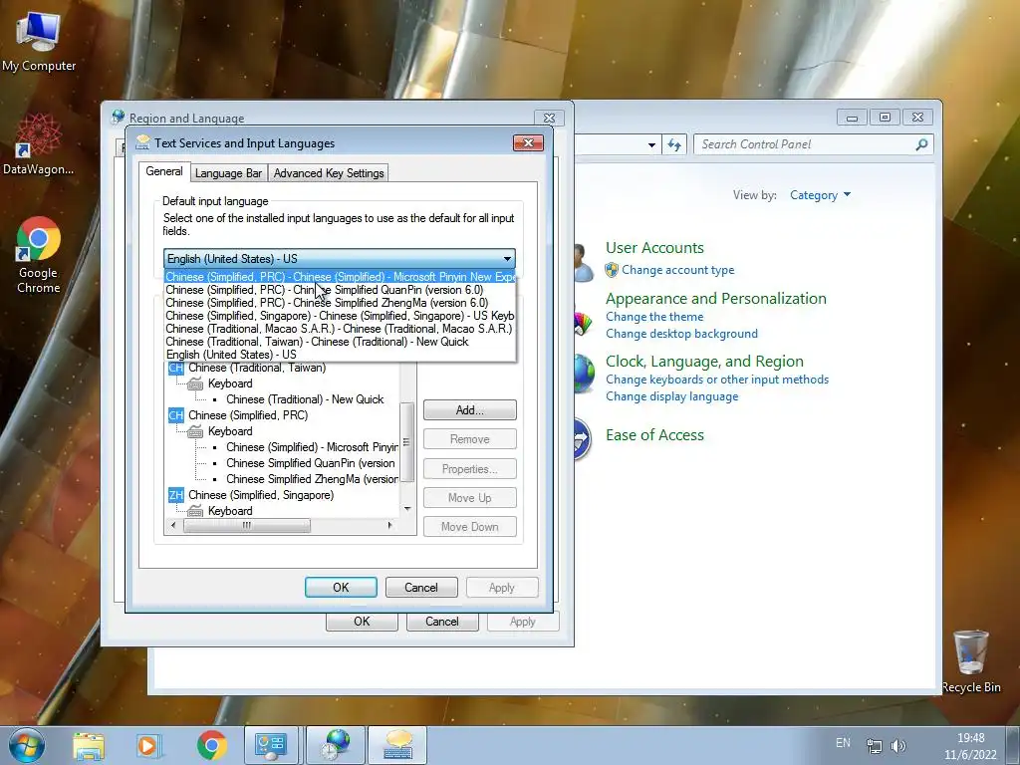Choose Chinese (Simplified, Singapore) US Keyboard option
Screen dimensions: 1020x765
[340, 316]
